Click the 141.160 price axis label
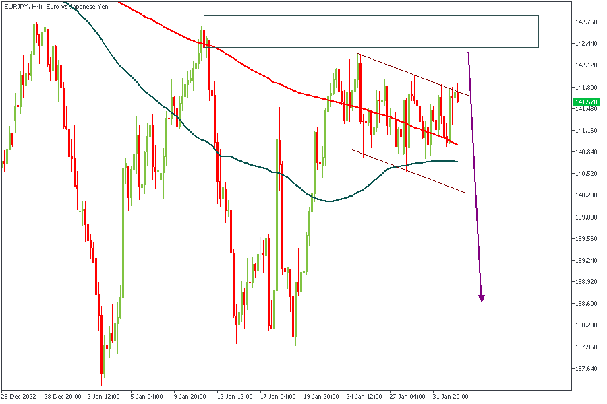607x404 pixels. [585, 131]
